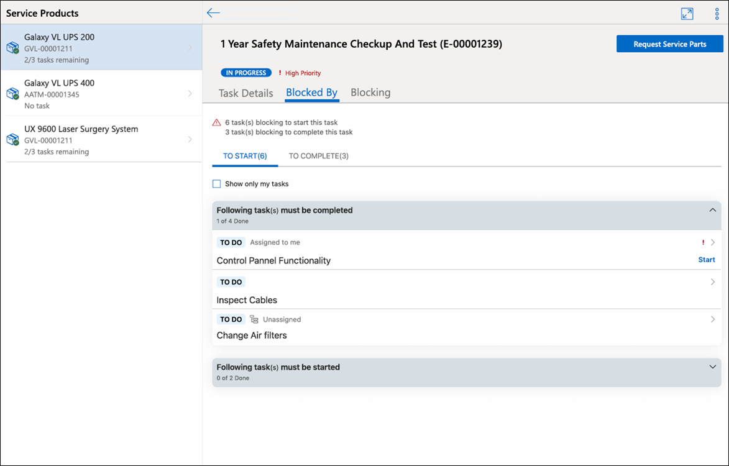The height and width of the screenshot is (466, 729).
Task: Expand the 'must be started' section
Action: click(712, 367)
